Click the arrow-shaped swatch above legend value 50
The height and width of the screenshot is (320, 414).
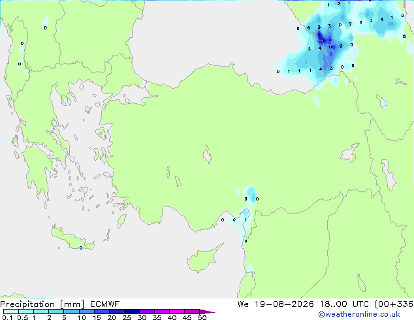click(x=207, y=312)
